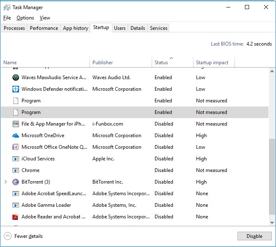The image size is (276, 247).
Task: Click Disabled status of Microsoft OneDrive
Action: (x=164, y=136)
